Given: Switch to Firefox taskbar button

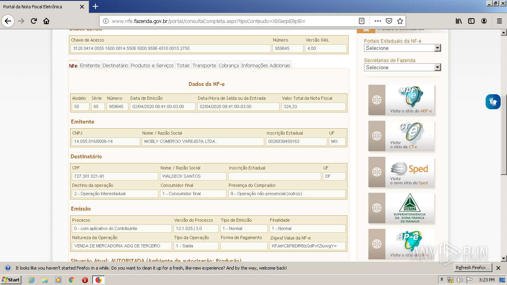Looking at the screenshot, I should pyautogui.click(x=98, y=280).
